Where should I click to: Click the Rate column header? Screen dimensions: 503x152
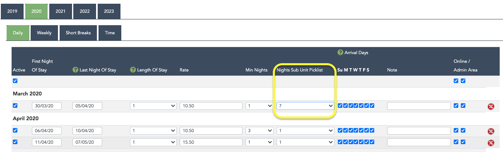click(184, 70)
